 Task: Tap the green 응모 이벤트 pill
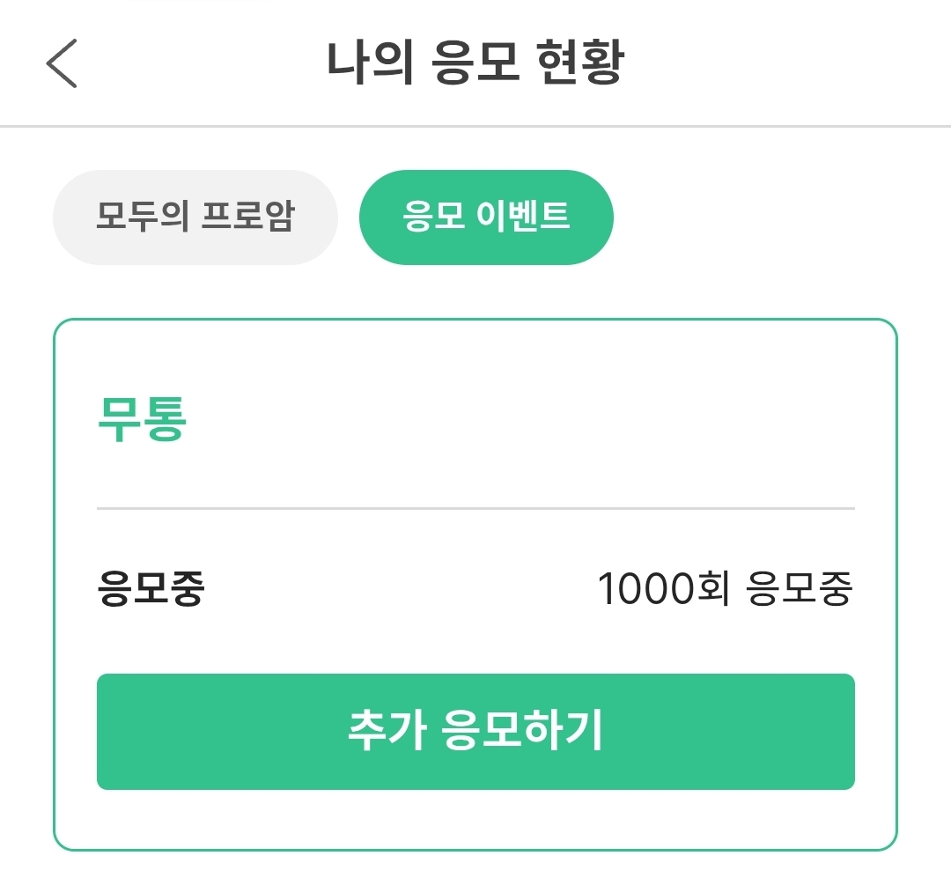click(x=486, y=217)
